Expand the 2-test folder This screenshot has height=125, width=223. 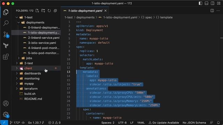pos(17,63)
